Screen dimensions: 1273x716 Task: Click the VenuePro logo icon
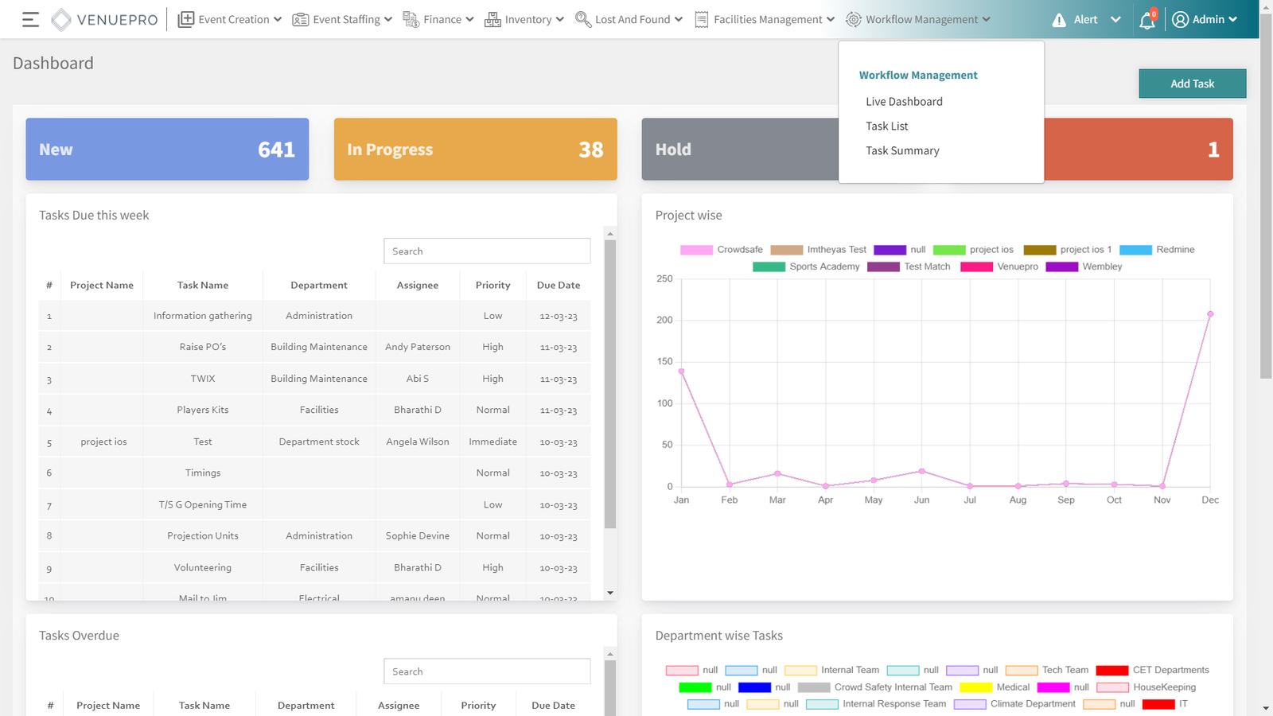coord(61,20)
